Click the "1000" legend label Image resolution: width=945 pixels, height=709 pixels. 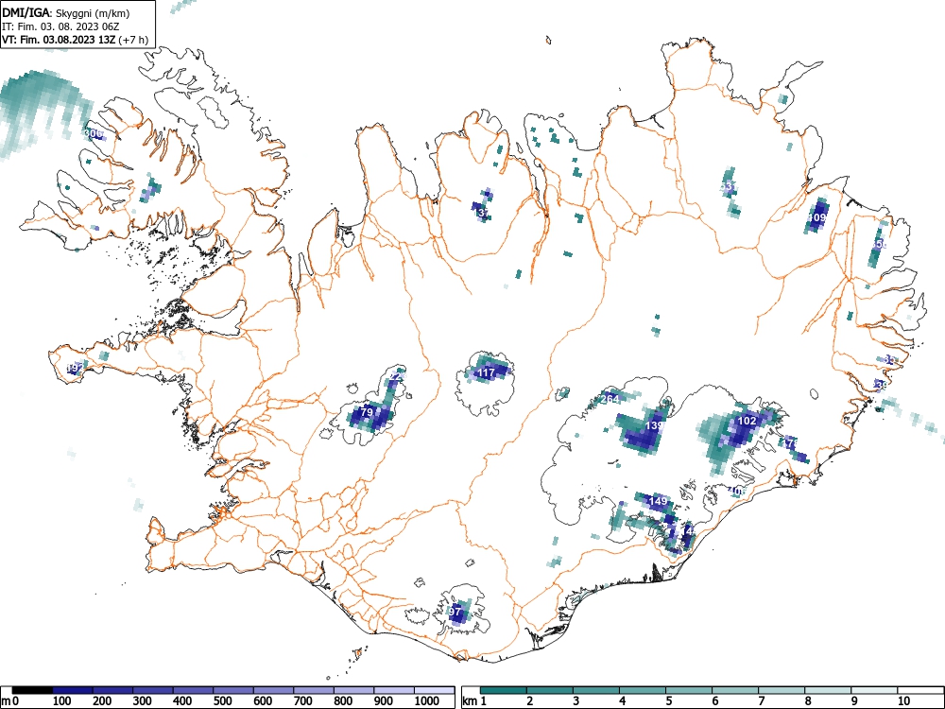point(427,701)
